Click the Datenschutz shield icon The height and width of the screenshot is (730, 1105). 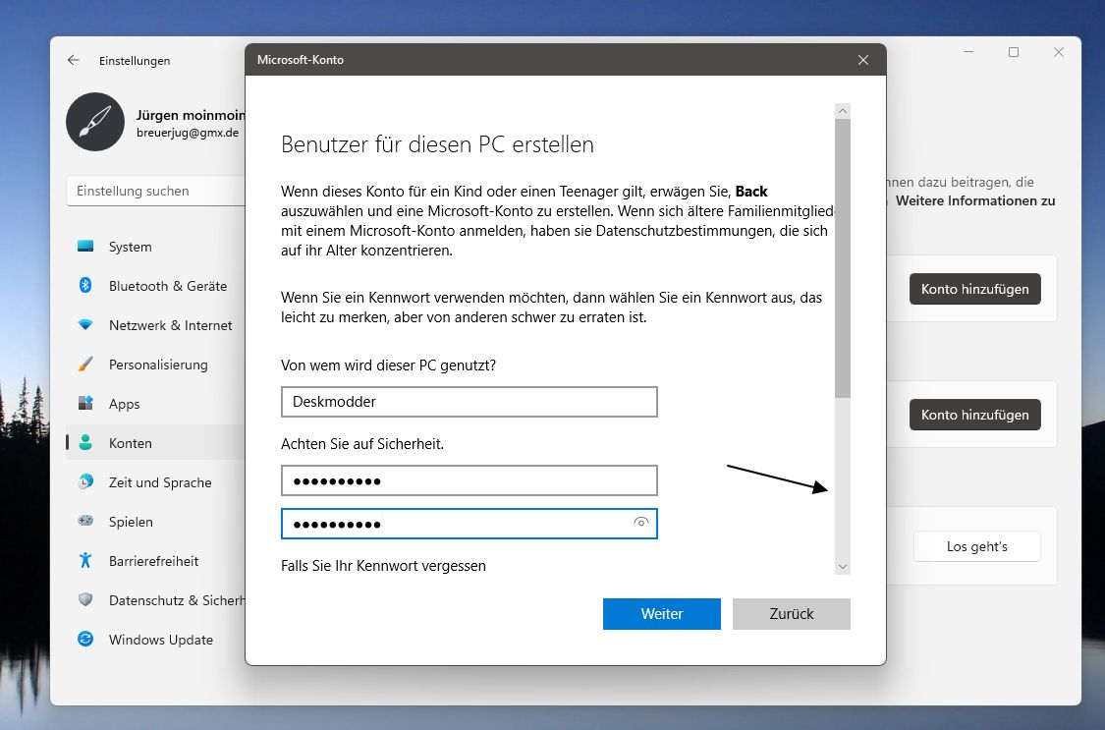pos(85,599)
